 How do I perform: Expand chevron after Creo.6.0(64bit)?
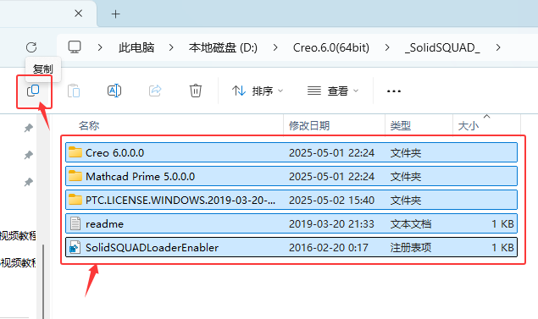tap(387, 47)
